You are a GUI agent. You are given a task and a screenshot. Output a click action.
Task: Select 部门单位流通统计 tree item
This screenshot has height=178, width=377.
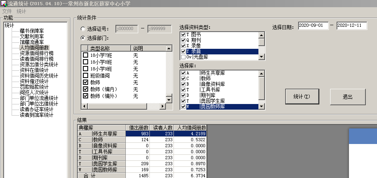click(x=39, y=98)
